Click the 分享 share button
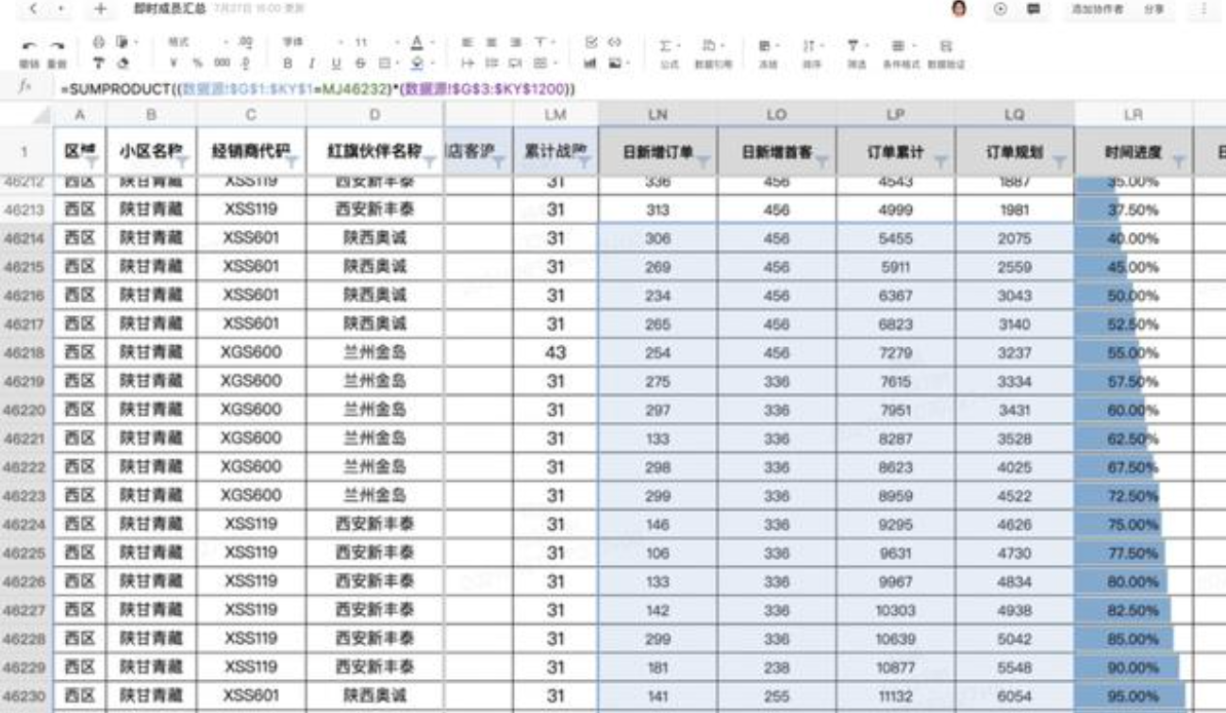Screen dimensions: 1226x713 click(x=1152, y=8)
